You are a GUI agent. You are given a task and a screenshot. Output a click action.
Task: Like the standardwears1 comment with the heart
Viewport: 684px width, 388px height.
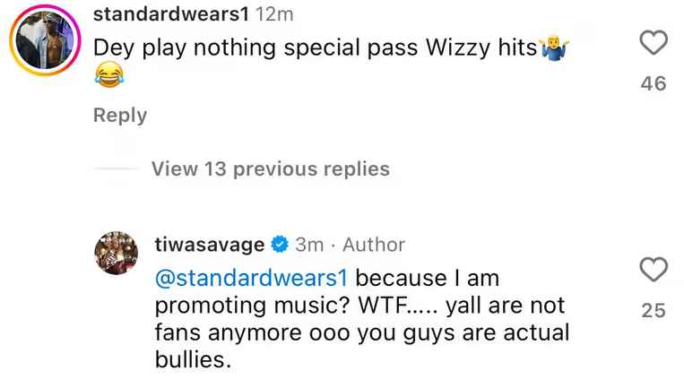(654, 43)
